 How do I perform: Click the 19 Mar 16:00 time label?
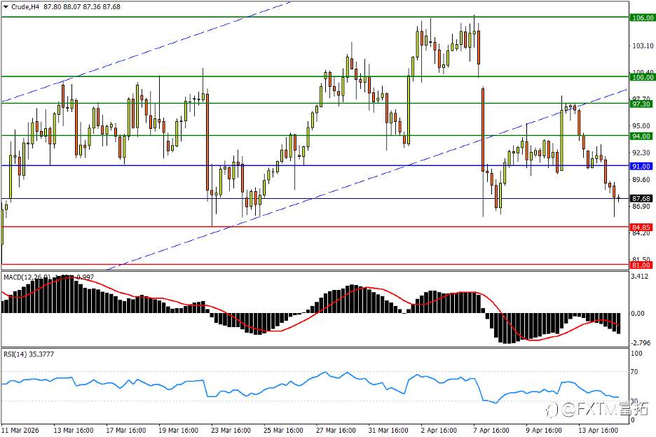coord(178,430)
